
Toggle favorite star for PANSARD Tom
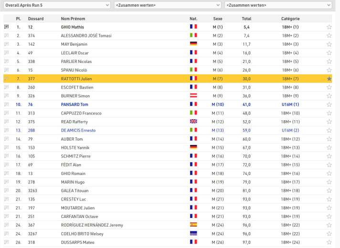pyautogui.click(x=329, y=104)
